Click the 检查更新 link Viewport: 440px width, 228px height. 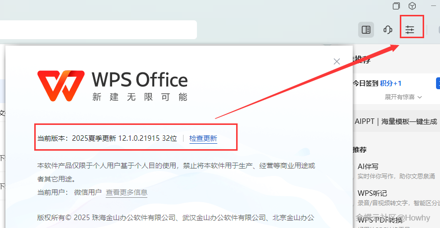click(203, 139)
